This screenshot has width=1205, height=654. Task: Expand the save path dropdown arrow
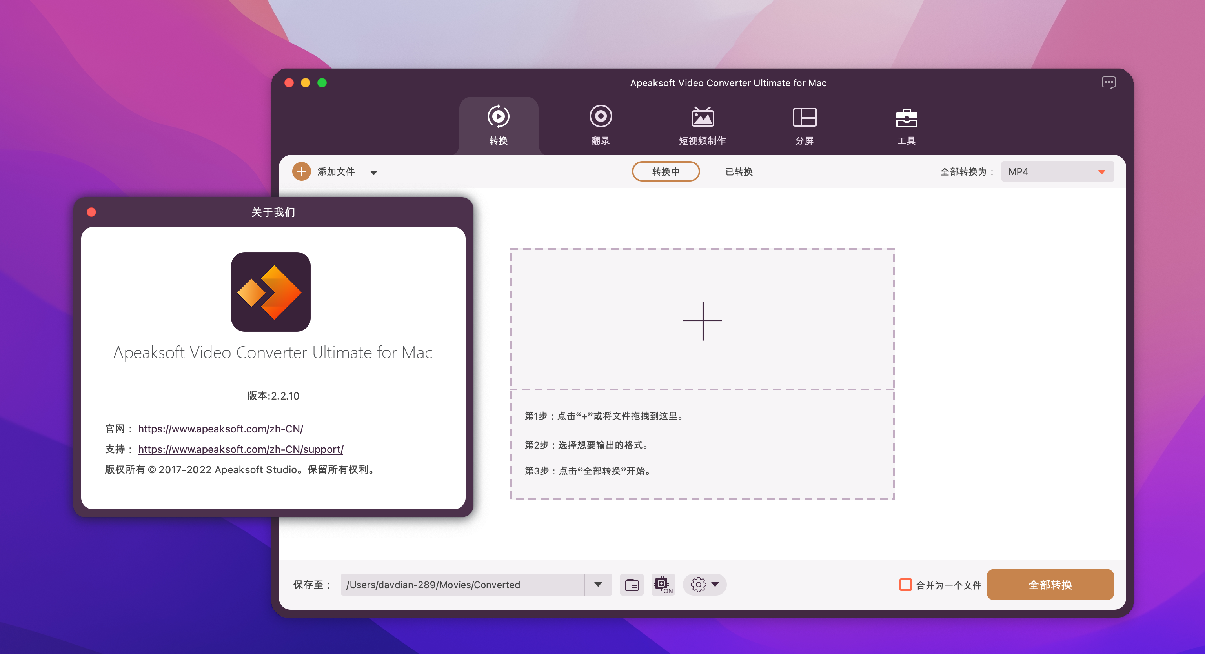(x=598, y=584)
